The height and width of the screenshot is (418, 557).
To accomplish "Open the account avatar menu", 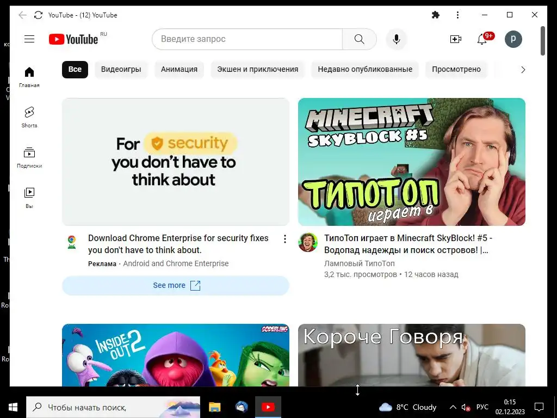I will coord(513,39).
